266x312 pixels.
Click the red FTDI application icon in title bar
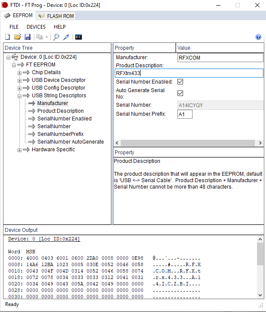coord(5,5)
